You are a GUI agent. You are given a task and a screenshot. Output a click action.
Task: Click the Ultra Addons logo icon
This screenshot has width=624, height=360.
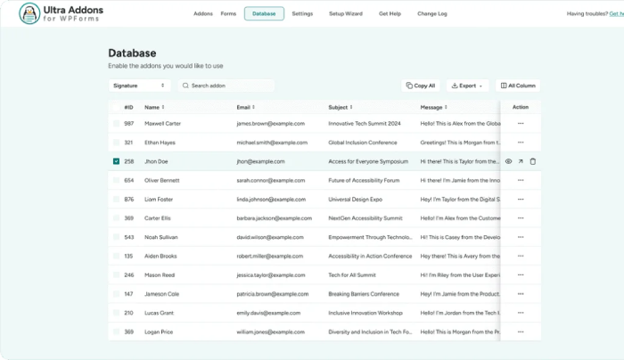pos(29,13)
